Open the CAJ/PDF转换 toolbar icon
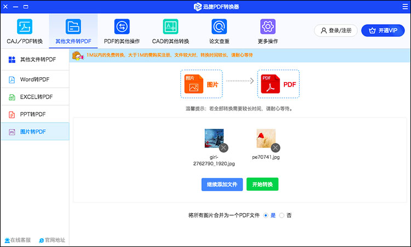 click(x=25, y=26)
